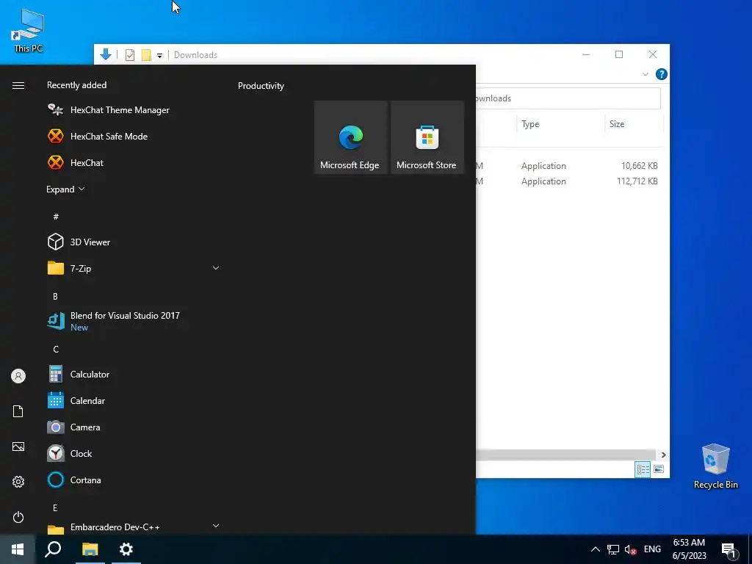Screen dimensions: 752x564
Task: Open the 7-Zip folder entry
Action: (x=134, y=269)
